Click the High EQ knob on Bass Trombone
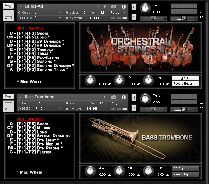The width and height of the screenshot is (209, 184). pos(148,171)
